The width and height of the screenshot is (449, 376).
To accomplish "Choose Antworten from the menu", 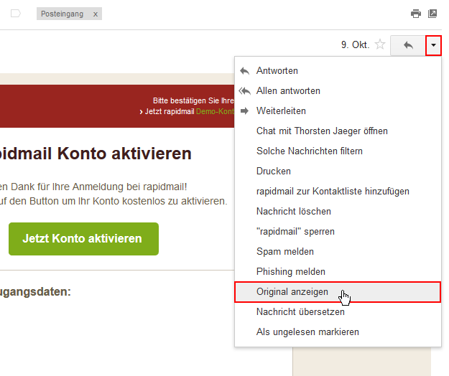I will pyautogui.click(x=338, y=70).
